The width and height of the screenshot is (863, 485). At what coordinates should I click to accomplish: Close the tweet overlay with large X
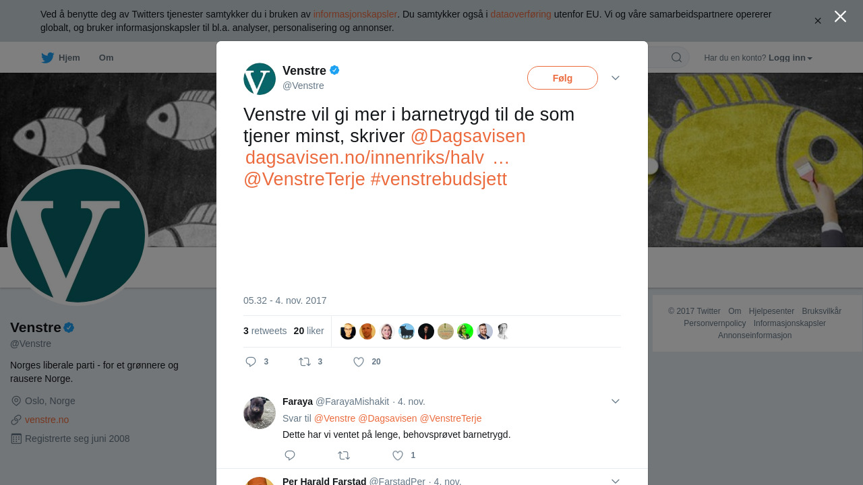click(x=840, y=16)
